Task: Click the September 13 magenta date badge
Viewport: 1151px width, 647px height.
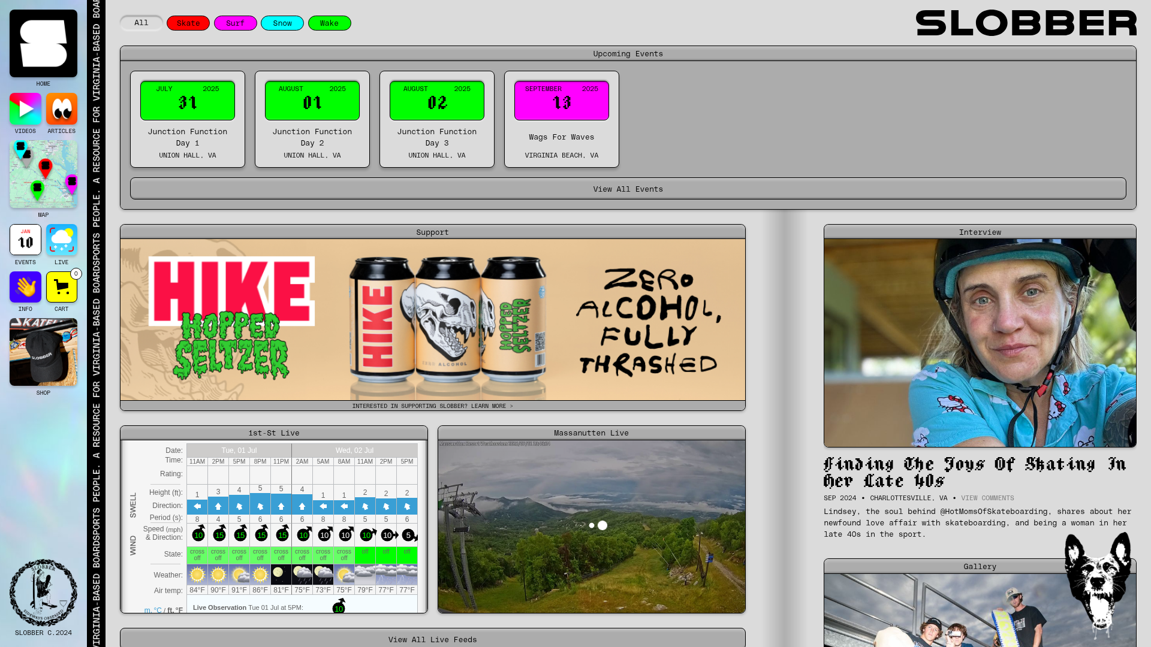Action: tap(562, 100)
